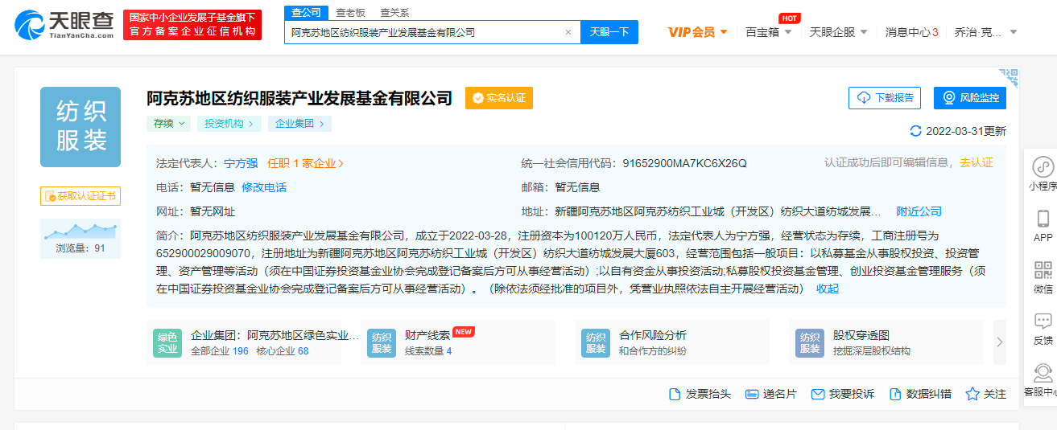Click the 线索数量 4 count
Viewport: 1057px width, 430px height.
coord(428,351)
